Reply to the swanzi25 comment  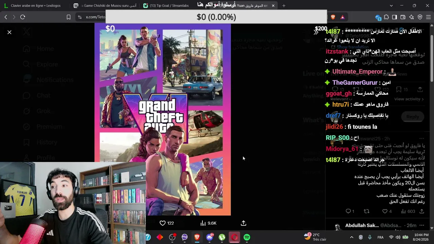[350, 211]
